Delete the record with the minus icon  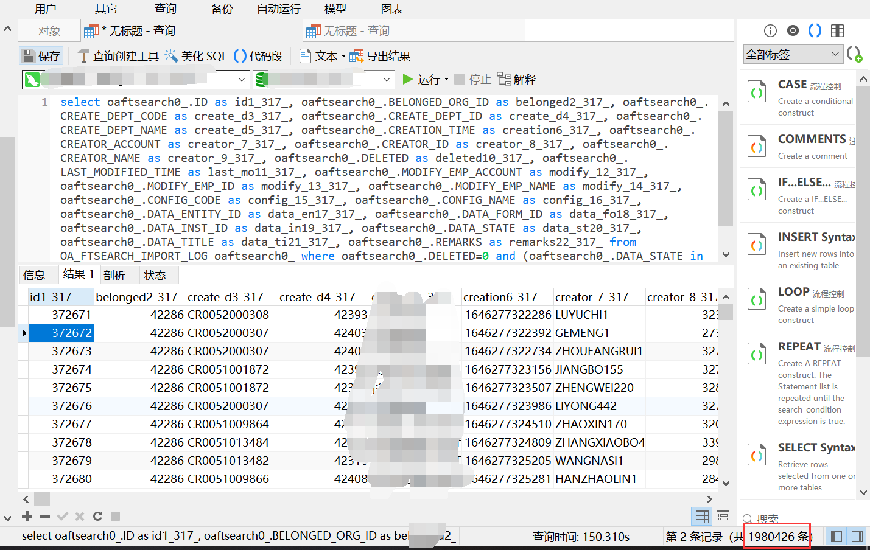[x=44, y=516]
